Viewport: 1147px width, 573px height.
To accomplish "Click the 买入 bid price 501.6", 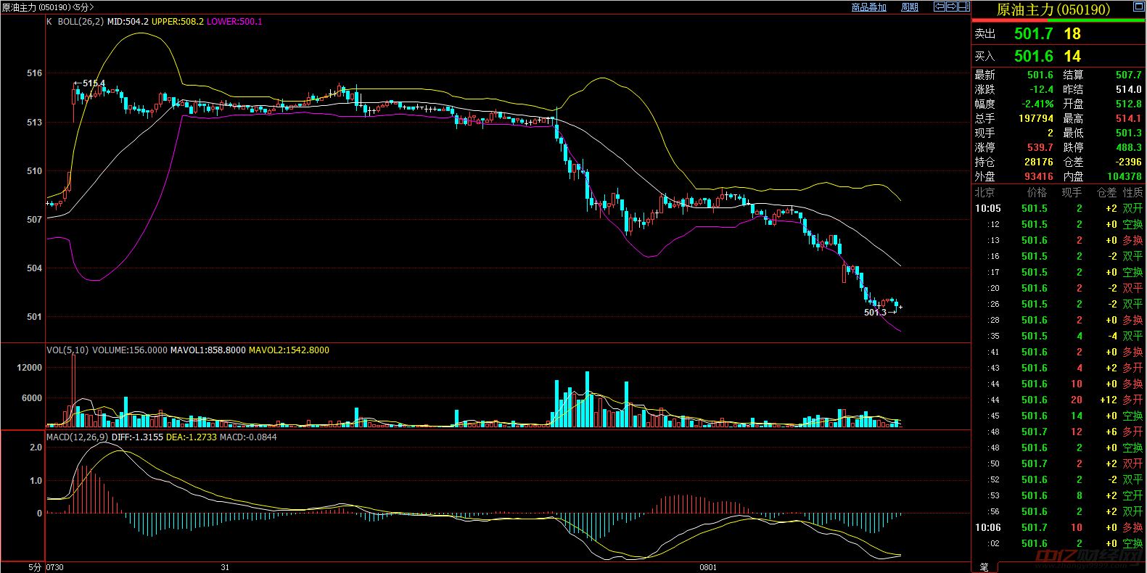I will 1033,57.
